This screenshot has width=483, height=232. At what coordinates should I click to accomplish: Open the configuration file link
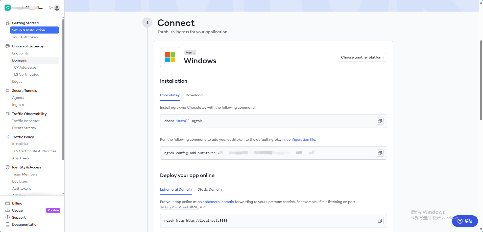tap(301, 139)
